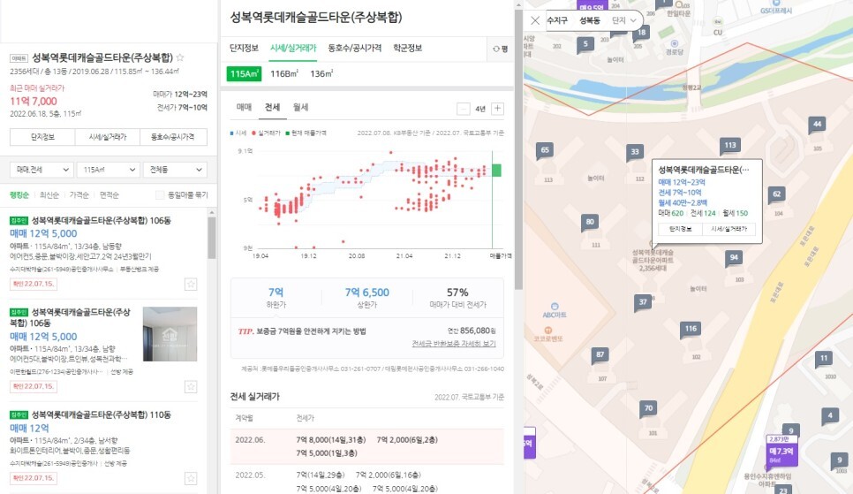Click map marker 62

[x=777, y=194]
